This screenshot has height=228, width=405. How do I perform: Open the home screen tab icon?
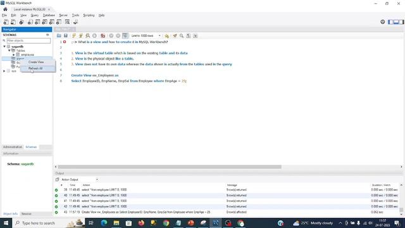[5, 9]
